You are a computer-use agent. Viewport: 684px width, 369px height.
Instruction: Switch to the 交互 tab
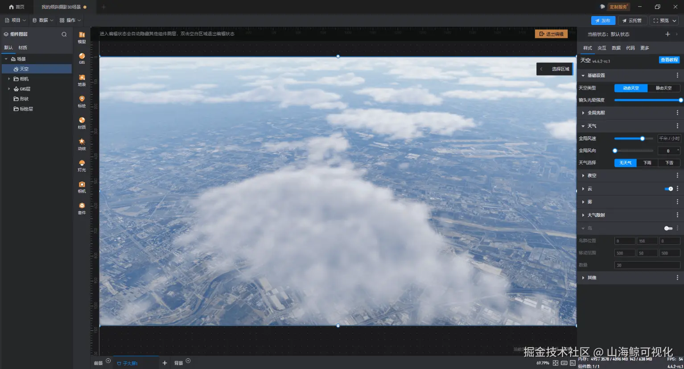point(602,48)
